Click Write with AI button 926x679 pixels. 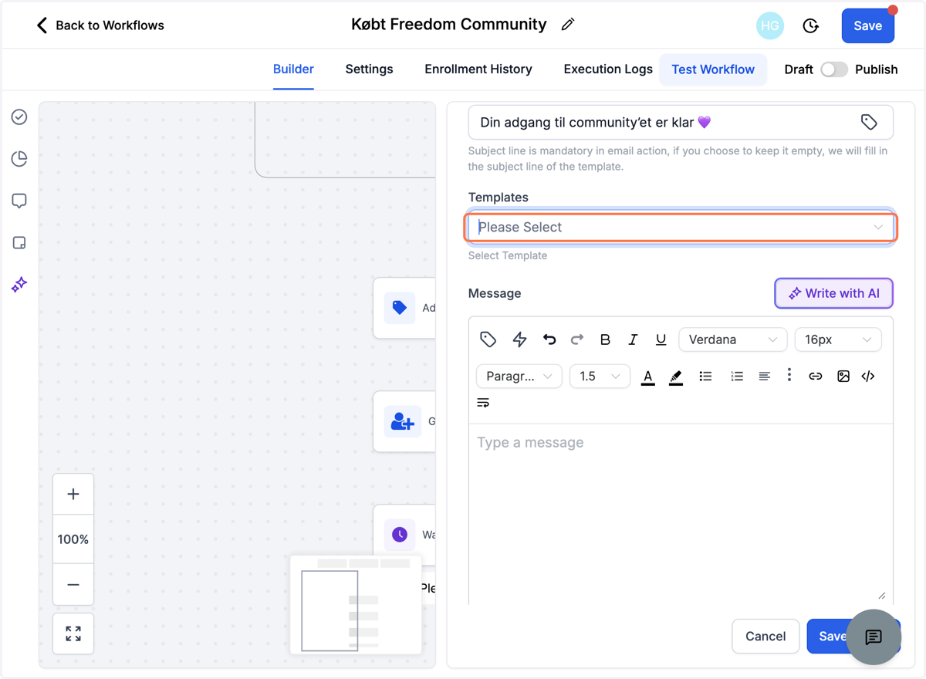[833, 293]
